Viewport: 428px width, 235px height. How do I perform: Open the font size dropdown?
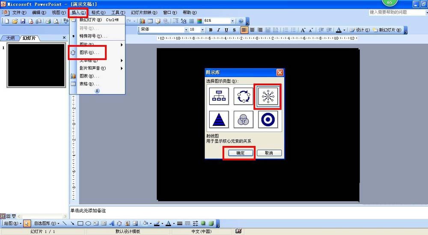tap(202, 30)
